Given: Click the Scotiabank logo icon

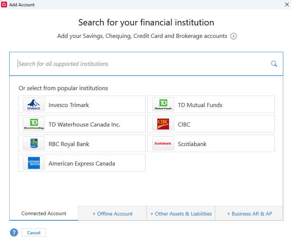Looking at the screenshot, I should point(163,144).
